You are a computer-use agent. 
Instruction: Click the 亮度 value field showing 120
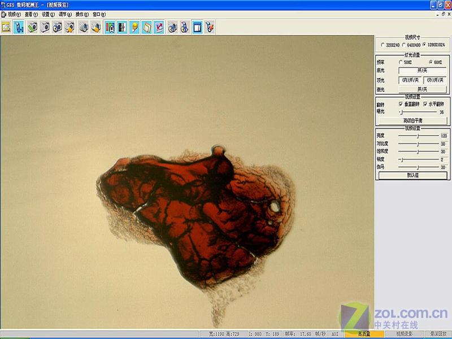444,136
